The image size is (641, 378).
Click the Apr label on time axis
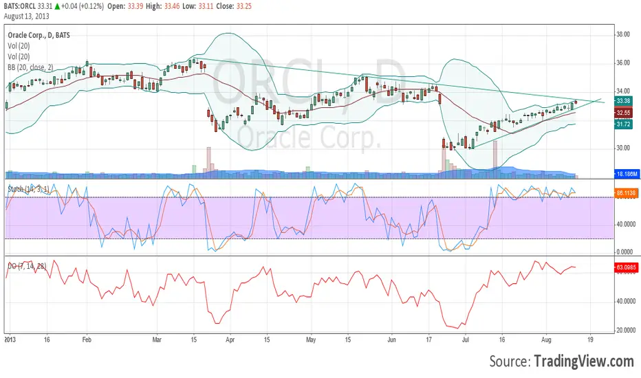tap(230, 340)
